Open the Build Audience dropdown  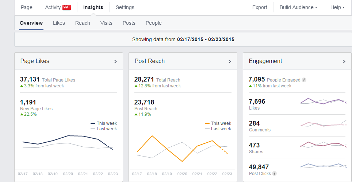[298, 7]
